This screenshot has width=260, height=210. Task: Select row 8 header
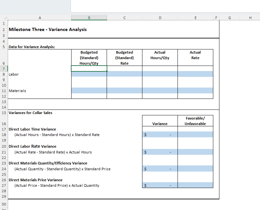(x=4, y=74)
